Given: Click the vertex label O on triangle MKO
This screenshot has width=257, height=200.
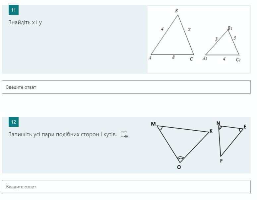Looking at the screenshot, I should (179, 167).
